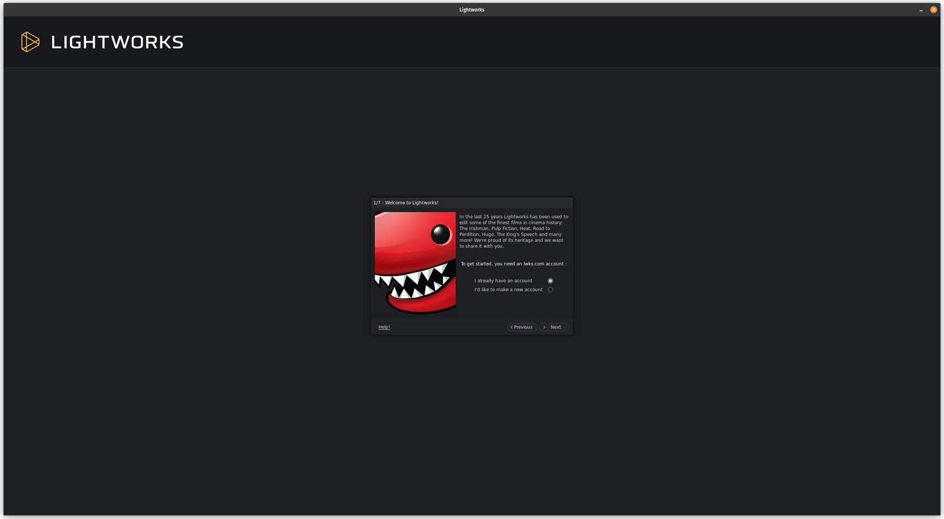The width and height of the screenshot is (944, 519).
Task: Select the 'I'd like to make a new account' radio
Action: (x=550, y=289)
